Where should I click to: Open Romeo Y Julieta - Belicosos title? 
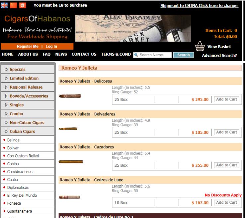coord(86,81)
